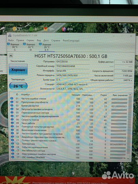Click status icon of 0A Повторные попытки раскрутки
This screenshot has height=184, width=138.
[12, 126]
